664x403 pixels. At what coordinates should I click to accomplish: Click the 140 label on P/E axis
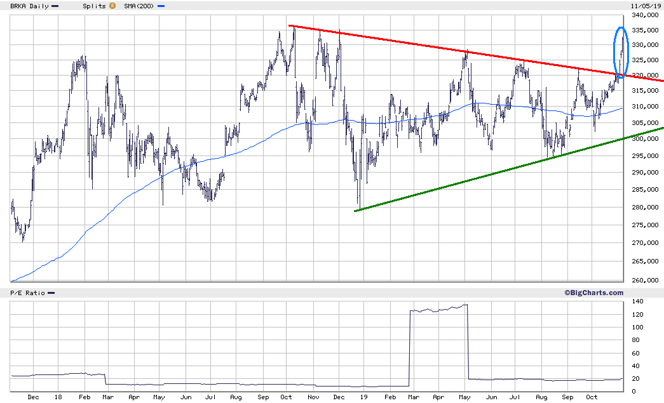(x=637, y=301)
